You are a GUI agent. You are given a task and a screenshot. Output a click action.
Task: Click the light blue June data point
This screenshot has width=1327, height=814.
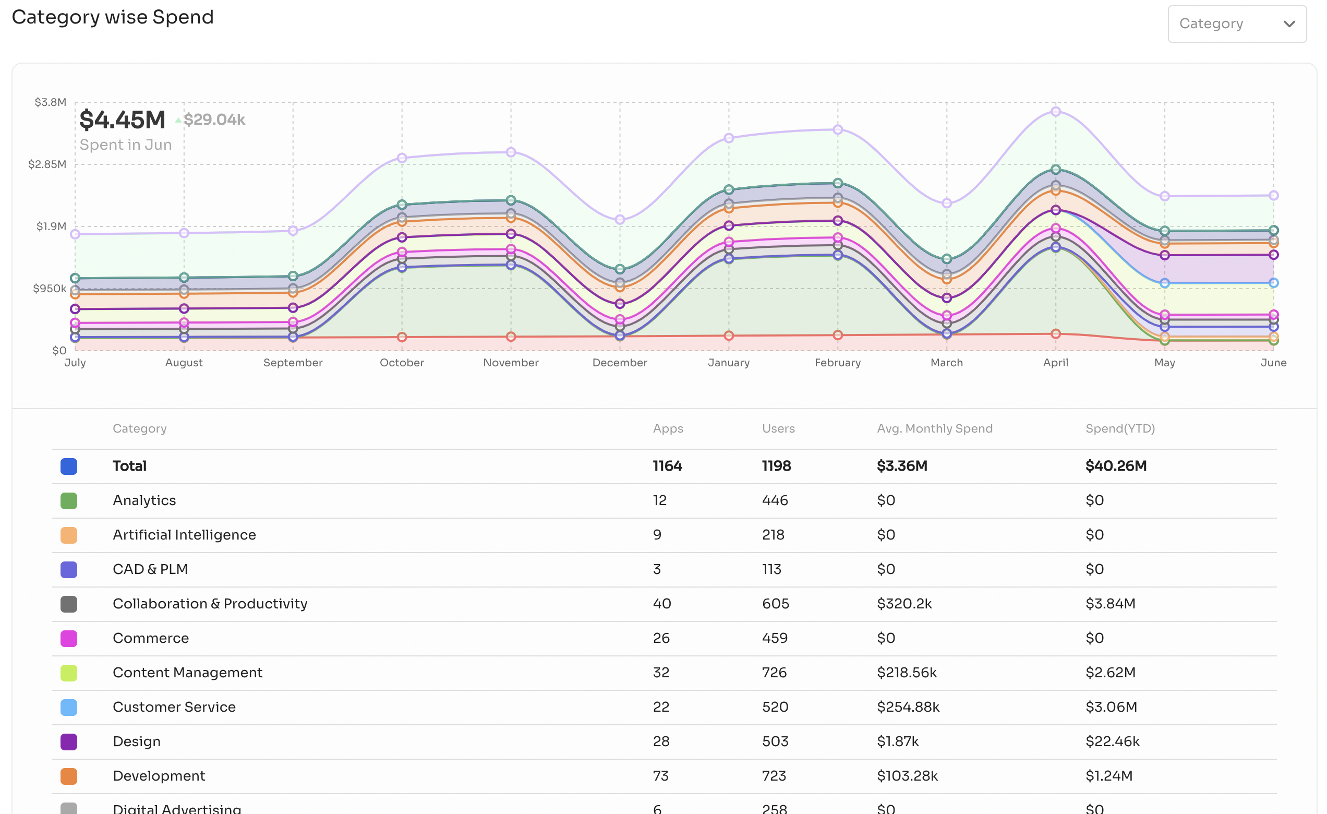[1273, 283]
